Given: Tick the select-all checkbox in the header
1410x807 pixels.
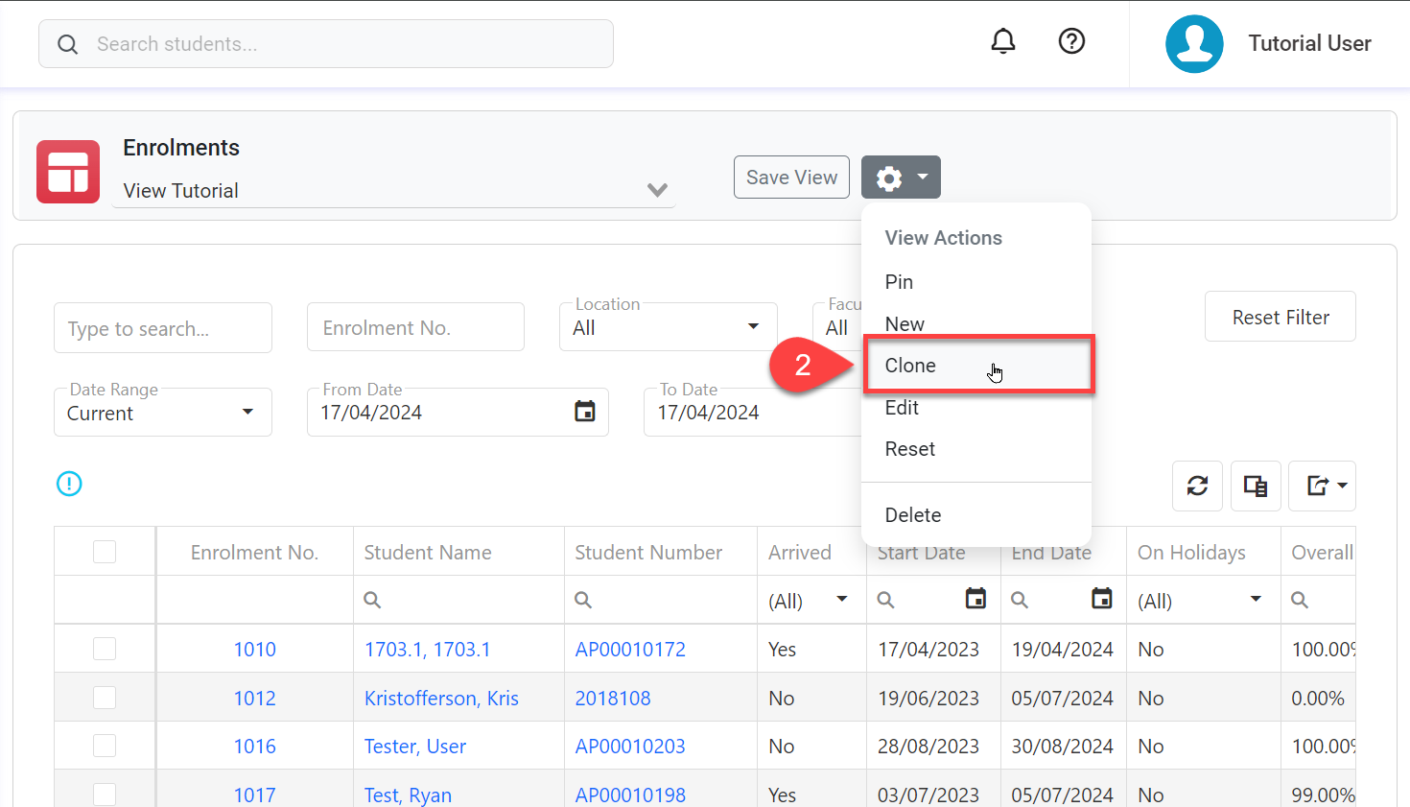Looking at the screenshot, I should coord(105,552).
